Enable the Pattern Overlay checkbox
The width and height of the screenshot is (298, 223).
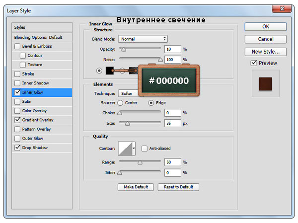click(x=17, y=129)
